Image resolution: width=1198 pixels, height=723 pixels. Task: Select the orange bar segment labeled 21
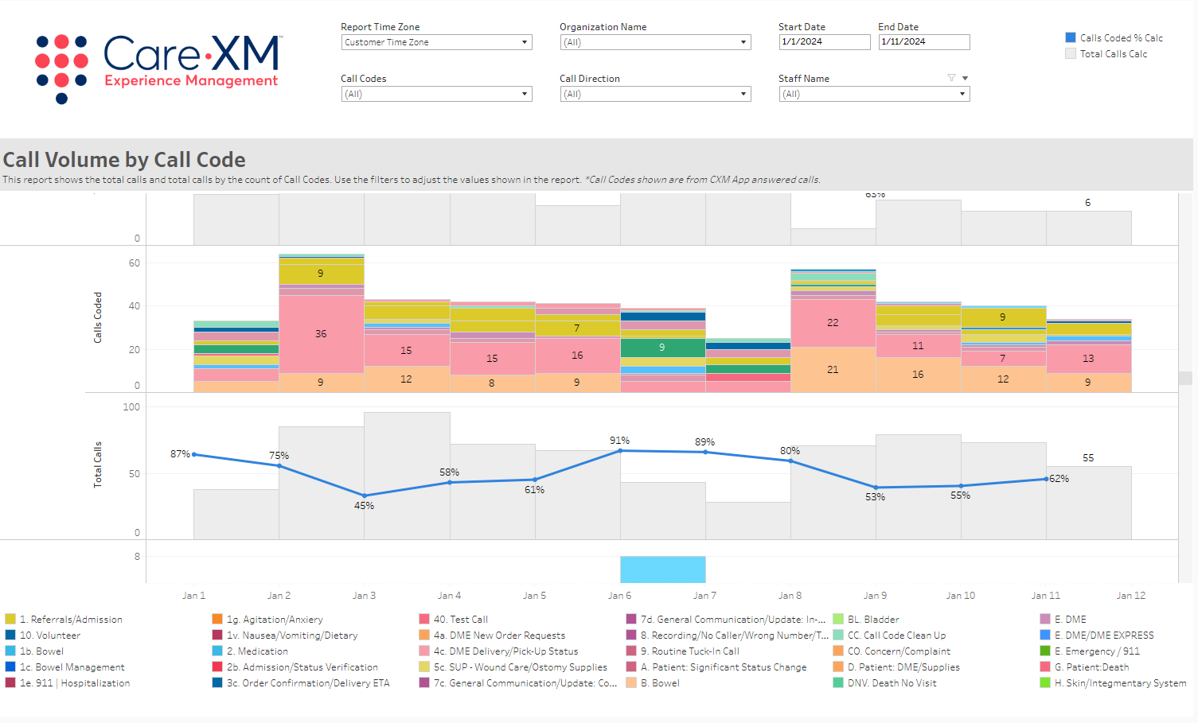[833, 370]
